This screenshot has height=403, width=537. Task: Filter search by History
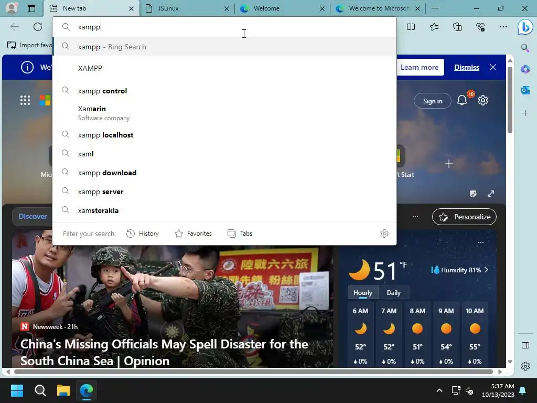pos(143,234)
